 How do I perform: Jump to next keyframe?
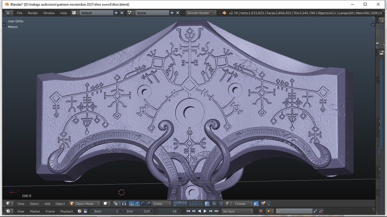click(x=211, y=211)
